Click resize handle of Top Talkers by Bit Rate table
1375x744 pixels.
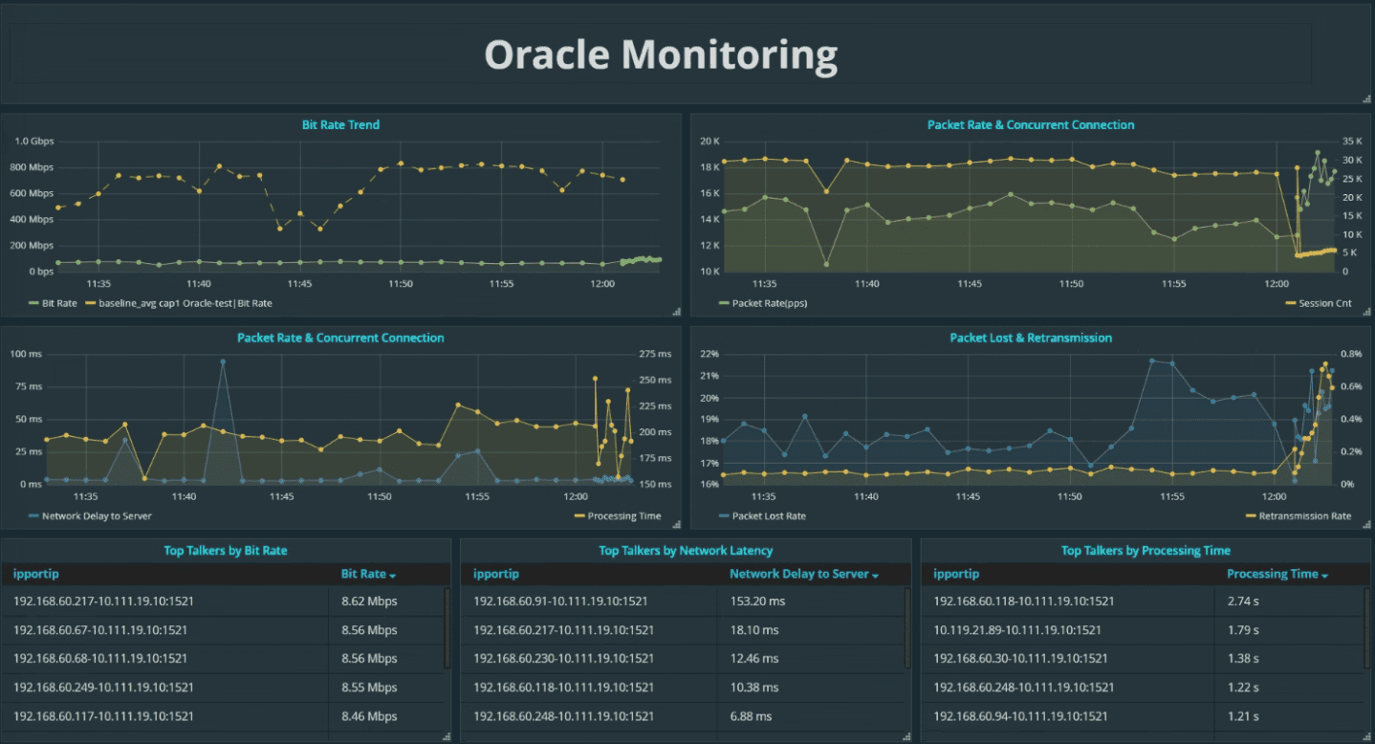coord(447,736)
